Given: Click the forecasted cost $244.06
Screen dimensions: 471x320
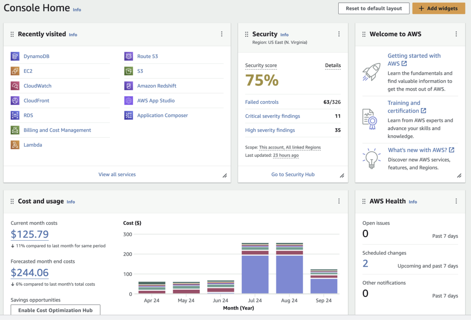Looking at the screenshot, I should pyautogui.click(x=30, y=273).
